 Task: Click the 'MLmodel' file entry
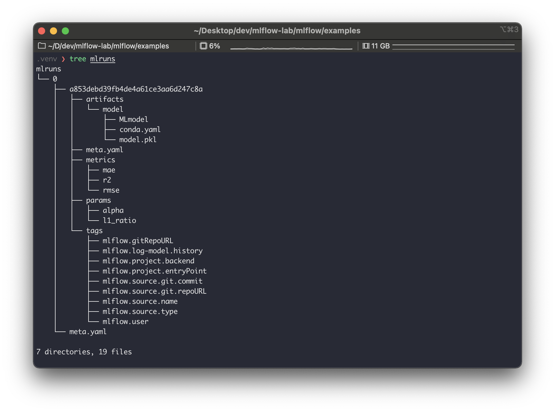[x=134, y=119]
